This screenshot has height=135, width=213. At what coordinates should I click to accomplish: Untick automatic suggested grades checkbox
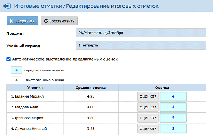pyautogui.click(x=8, y=59)
